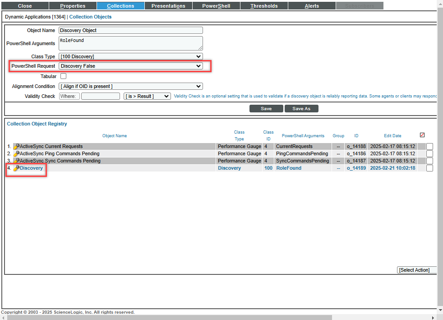Open the Discovery object link
This screenshot has height=320, width=443.
[31, 168]
